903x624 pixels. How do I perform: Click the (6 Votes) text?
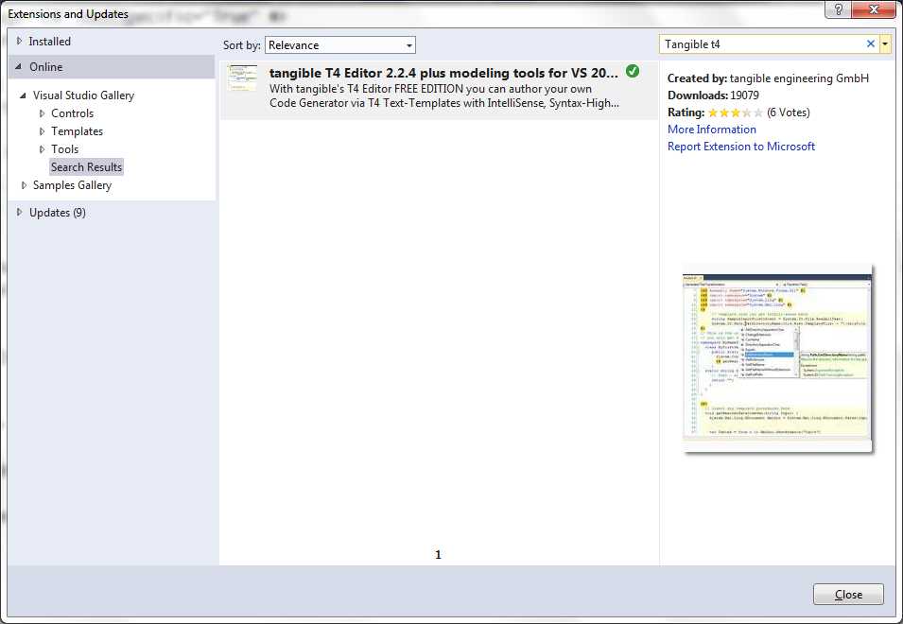[x=789, y=113]
